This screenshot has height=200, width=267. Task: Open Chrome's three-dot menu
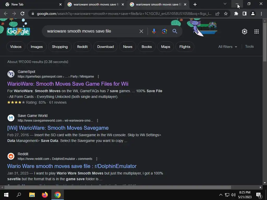[x=261, y=14]
